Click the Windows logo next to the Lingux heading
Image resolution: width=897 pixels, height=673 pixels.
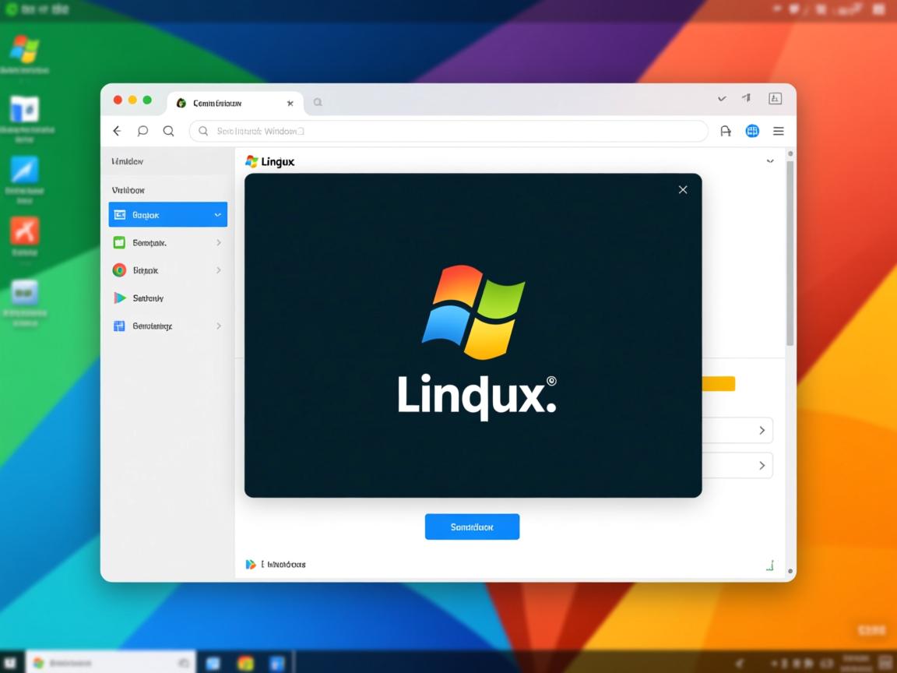click(252, 161)
